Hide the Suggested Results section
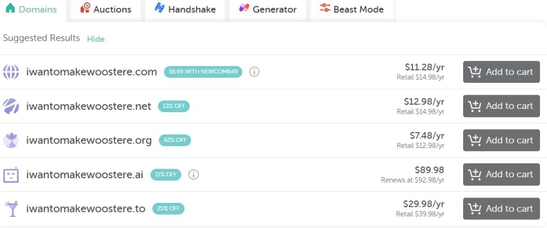 pyautogui.click(x=96, y=39)
